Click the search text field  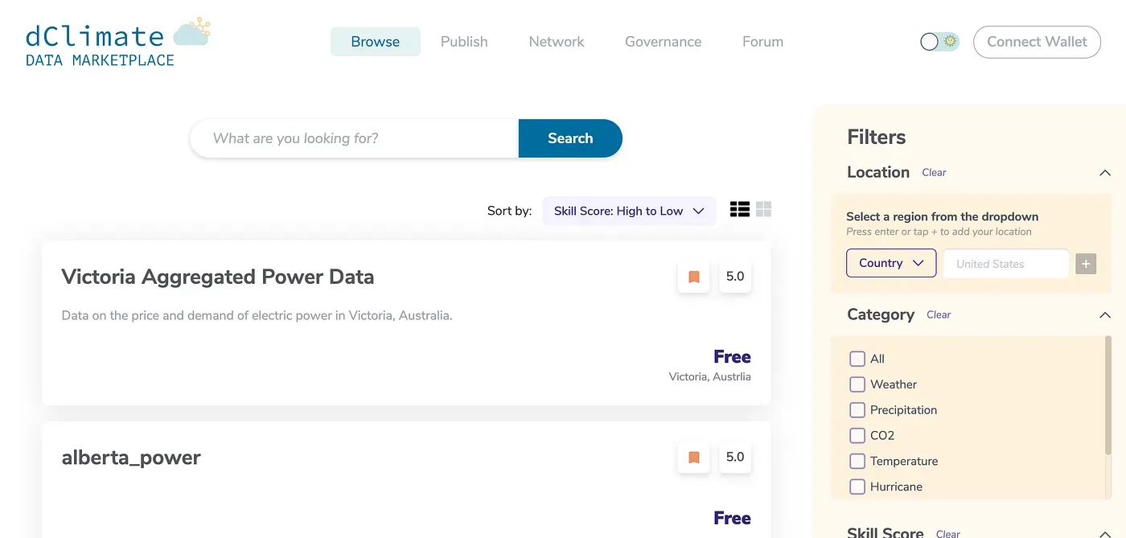click(354, 138)
